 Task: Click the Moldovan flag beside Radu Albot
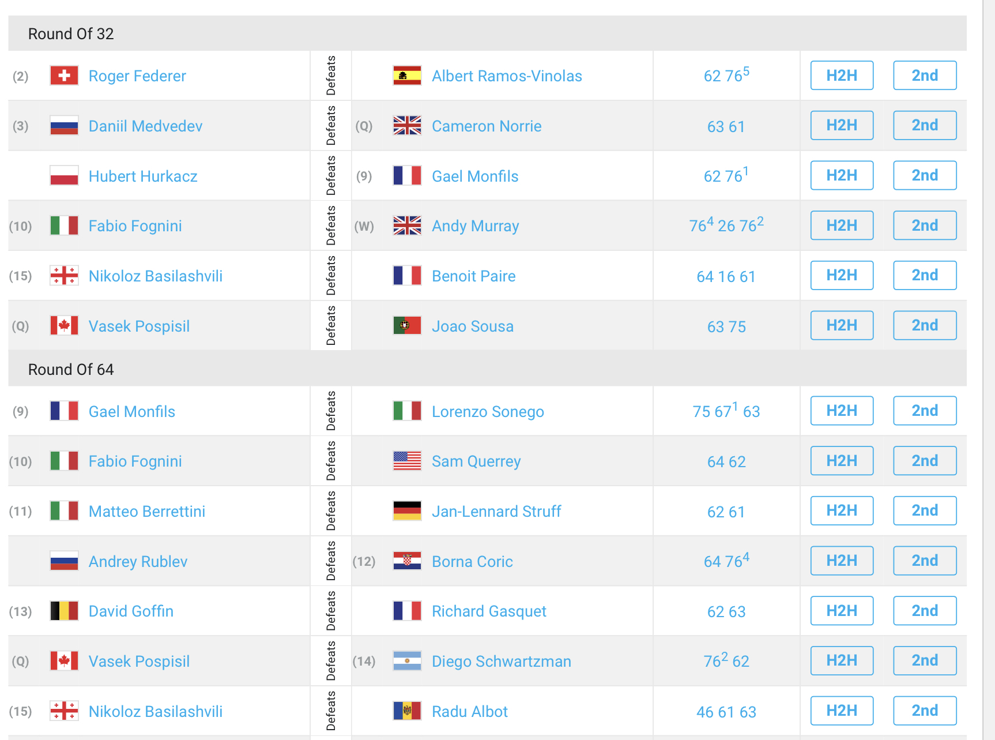click(407, 711)
